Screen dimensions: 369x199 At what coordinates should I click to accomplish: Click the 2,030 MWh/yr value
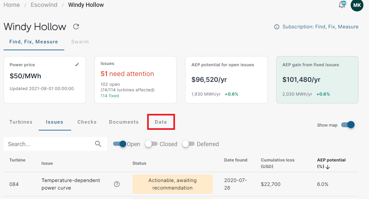click(x=297, y=94)
